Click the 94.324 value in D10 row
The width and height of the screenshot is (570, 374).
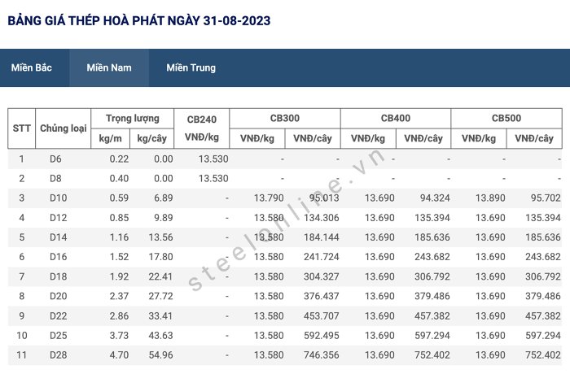435,198
